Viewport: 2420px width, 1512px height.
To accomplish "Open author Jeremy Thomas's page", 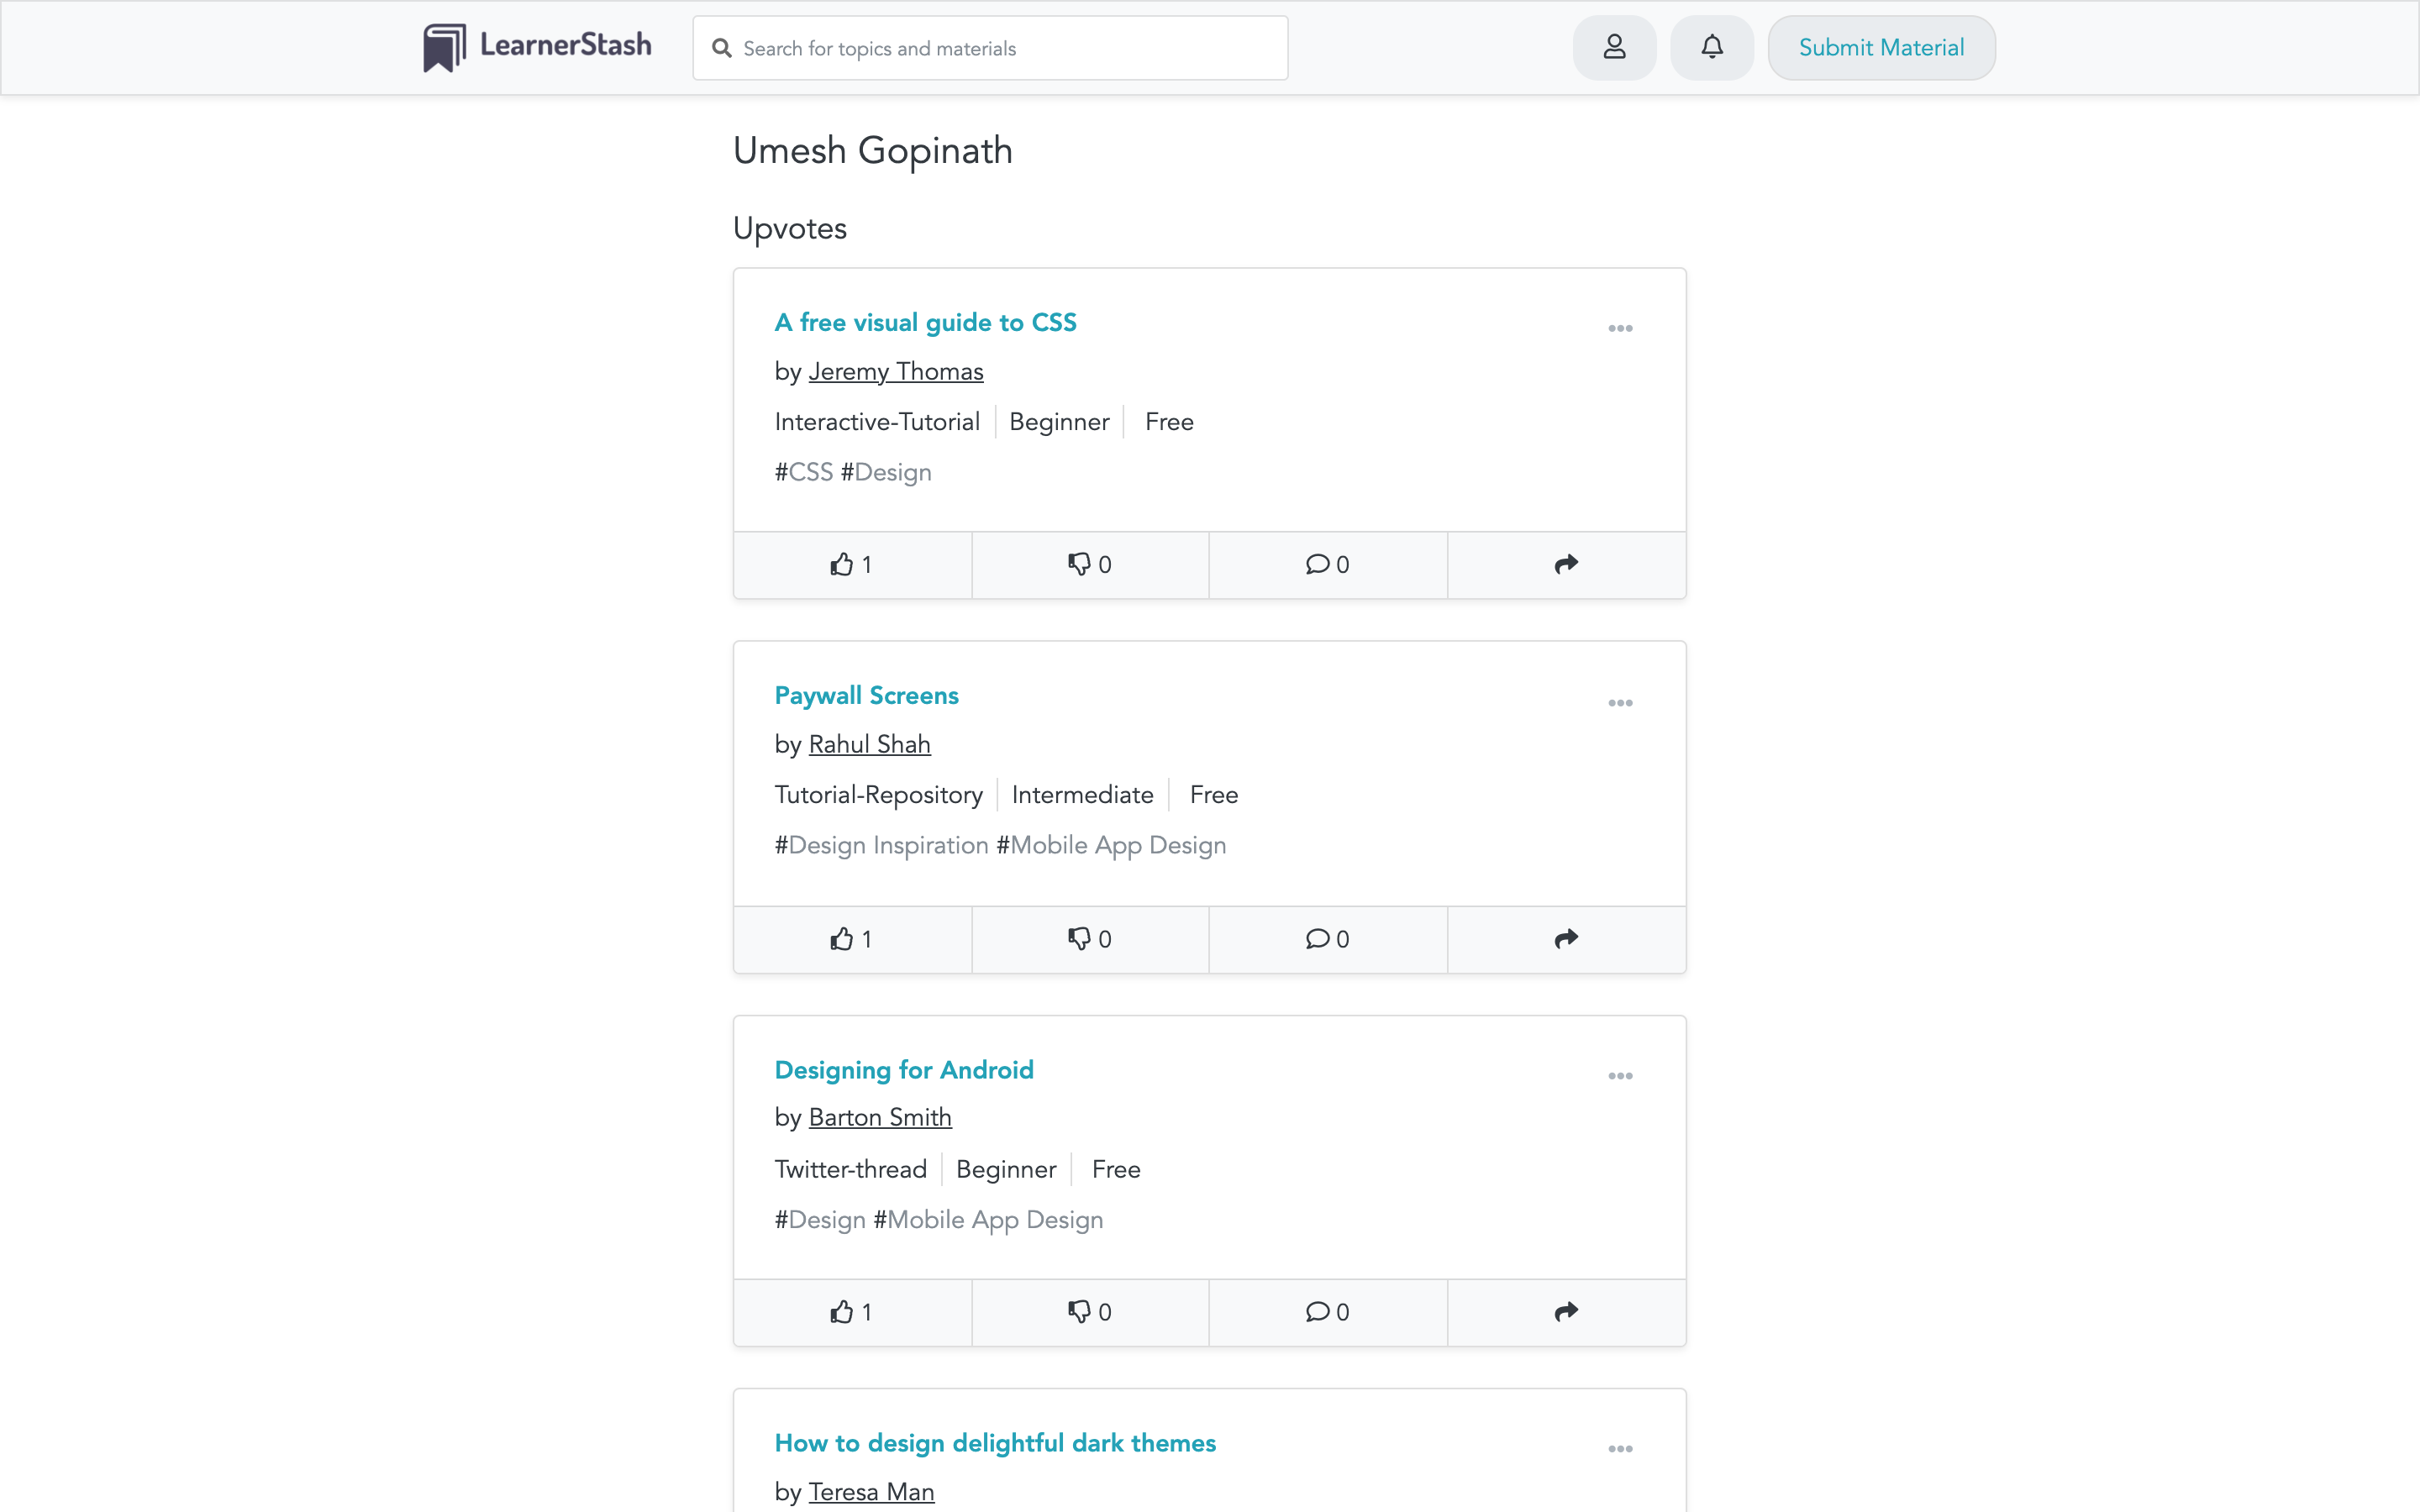I will tap(895, 372).
